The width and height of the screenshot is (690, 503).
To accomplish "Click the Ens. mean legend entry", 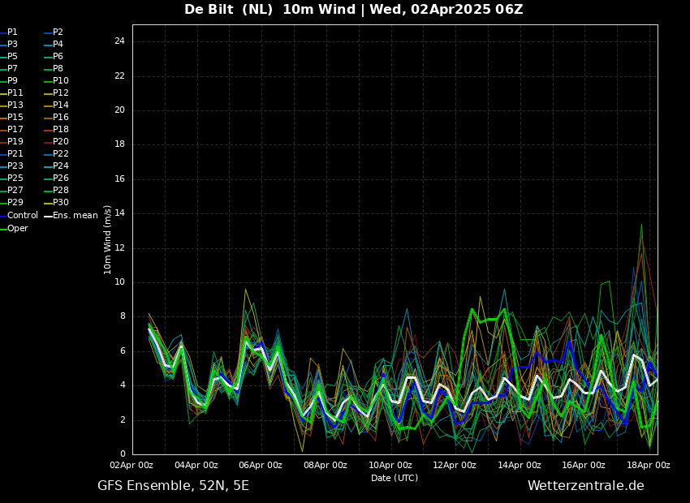I will click(75, 216).
